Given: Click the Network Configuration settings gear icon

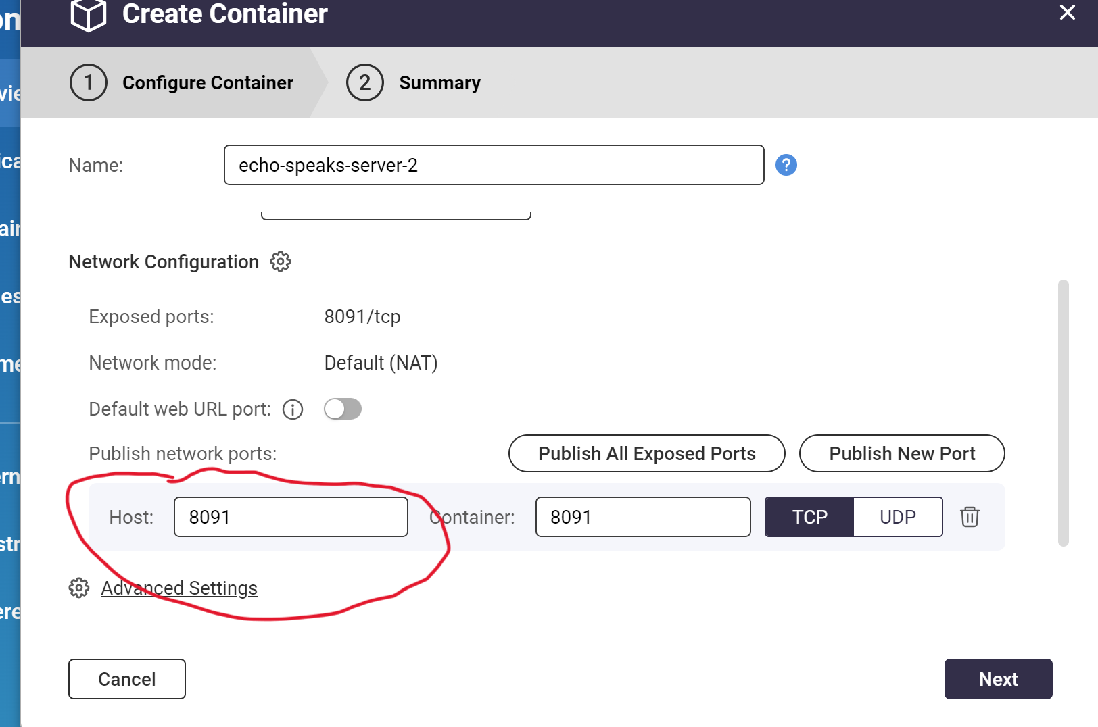Looking at the screenshot, I should pyautogui.click(x=280, y=261).
